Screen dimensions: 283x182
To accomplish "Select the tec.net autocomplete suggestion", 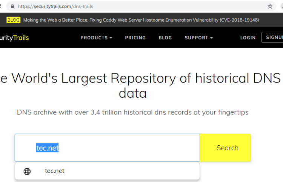I will click(x=107, y=171).
